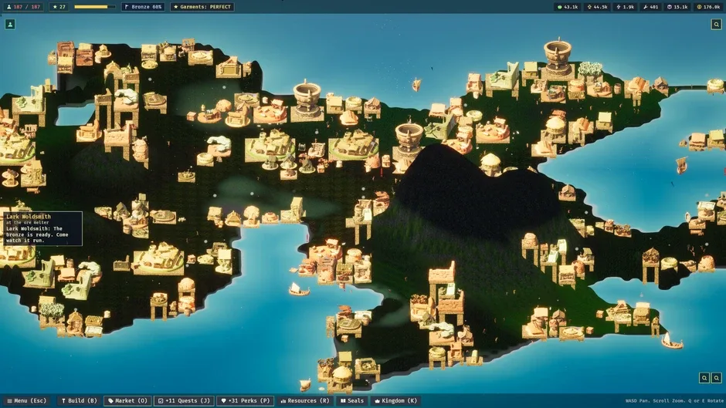Click the green resource counter 43.1k
The image size is (726, 408).
(x=568, y=7)
